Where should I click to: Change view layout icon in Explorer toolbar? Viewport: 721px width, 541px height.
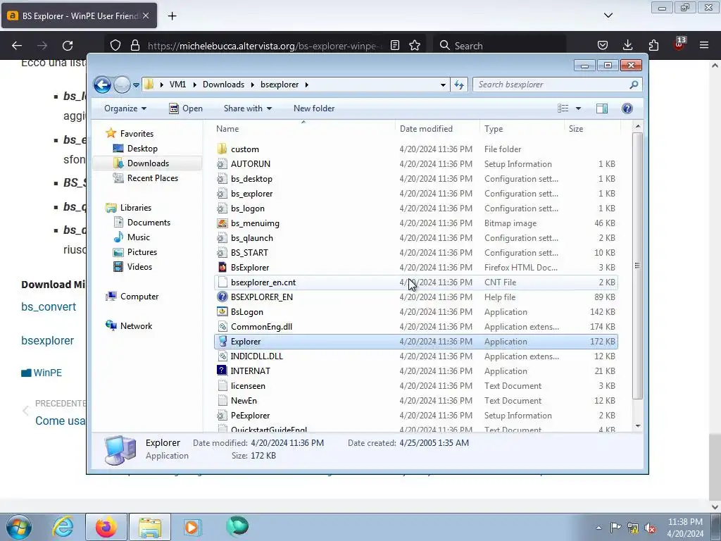coord(563,108)
